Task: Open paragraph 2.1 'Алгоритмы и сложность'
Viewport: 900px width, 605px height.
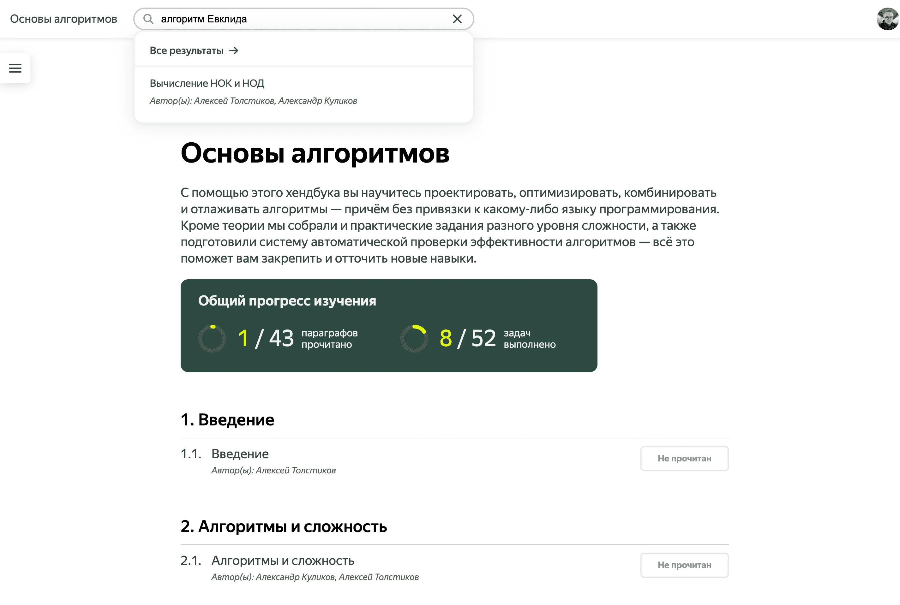Action: point(283,561)
